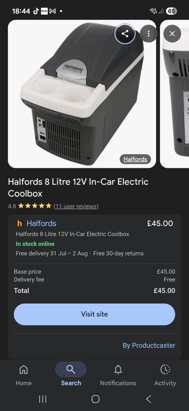This screenshot has height=411, width=189.
Task: Tap Halfords source label on image
Action: point(135,159)
